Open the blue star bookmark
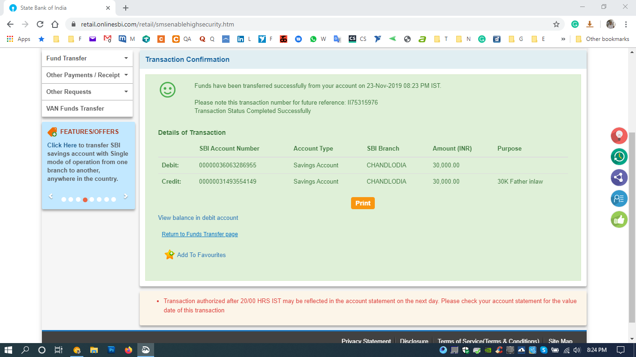 point(41,39)
